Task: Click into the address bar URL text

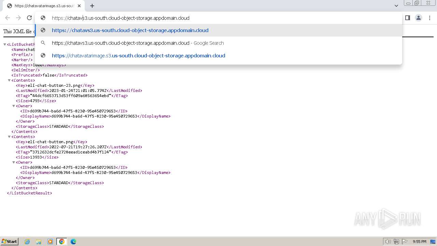Action: click(121, 18)
